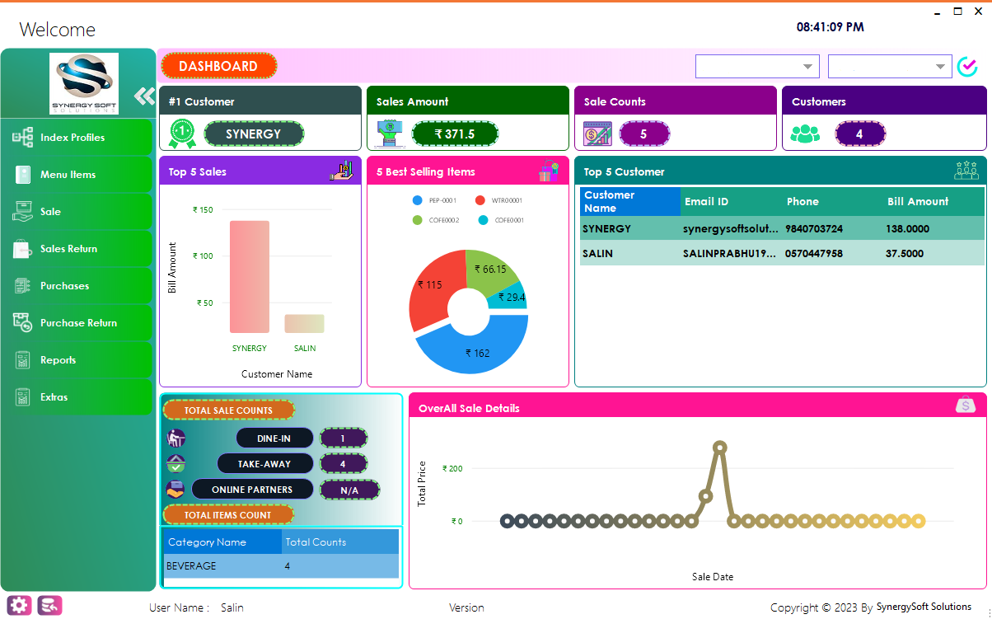Open the Sales Return menu
992x619 pixels.
[68, 249]
